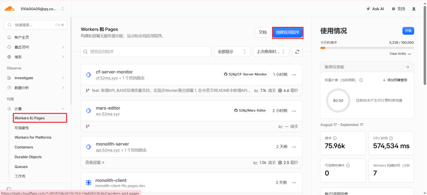
Task: Click the mars-editor worker icon
Action: coord(89,111)
